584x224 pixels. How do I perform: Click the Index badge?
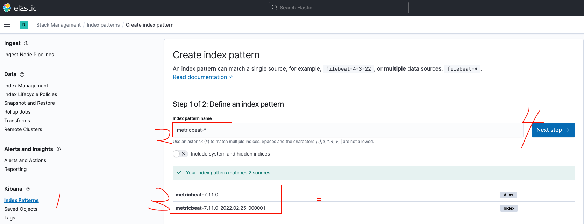[x=509, y=208]
